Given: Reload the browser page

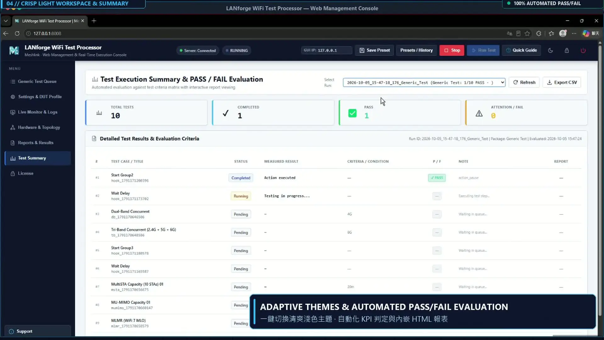Looking at the screenshot, I should 17,33.
